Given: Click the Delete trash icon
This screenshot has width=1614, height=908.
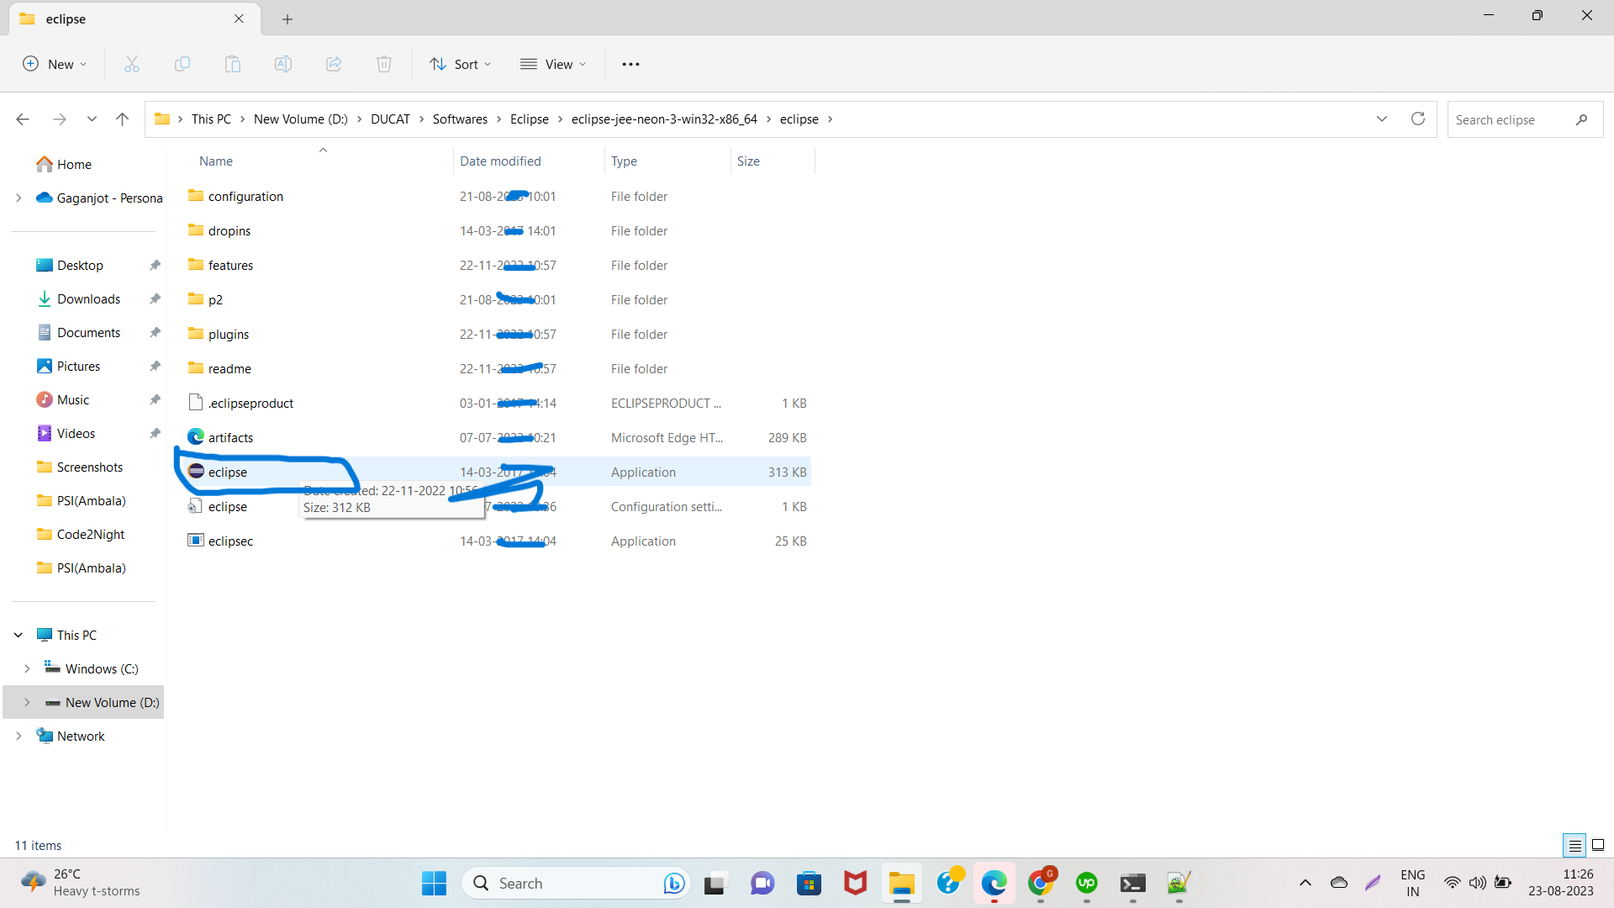Looking at the screenshot, I should tap(384, 64).
